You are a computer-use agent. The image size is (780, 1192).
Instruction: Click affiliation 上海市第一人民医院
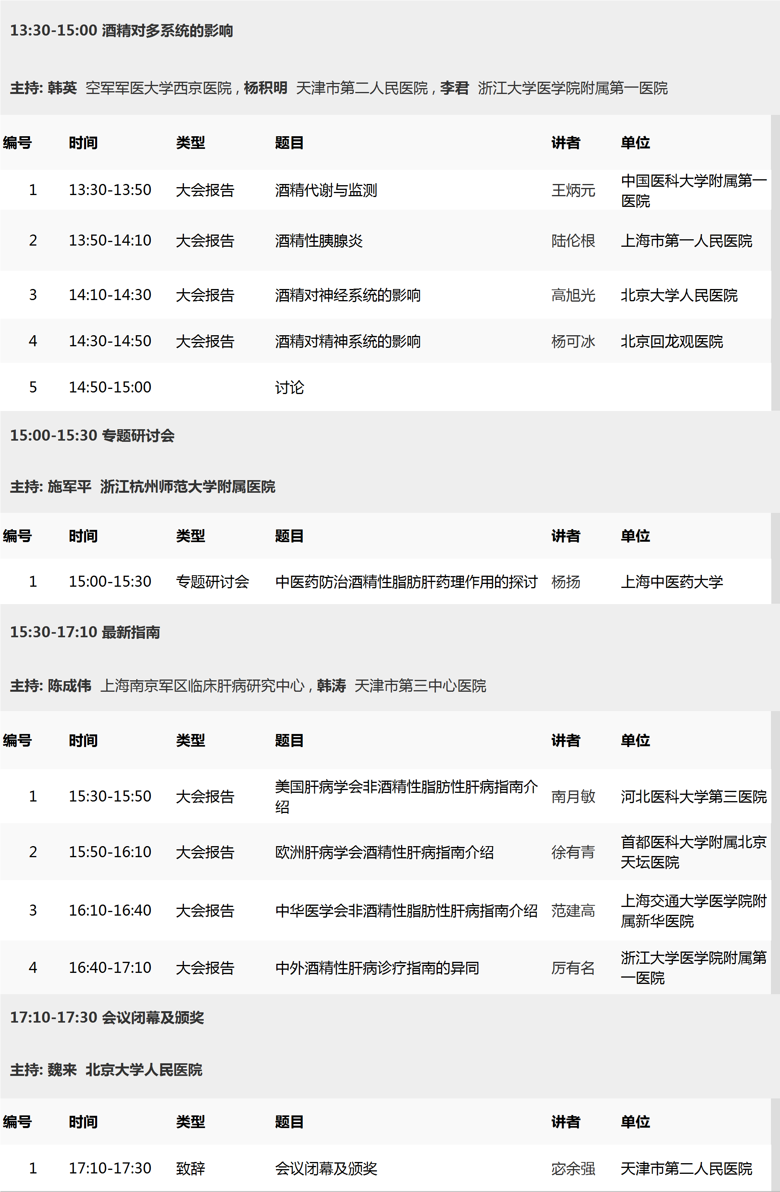686,241
